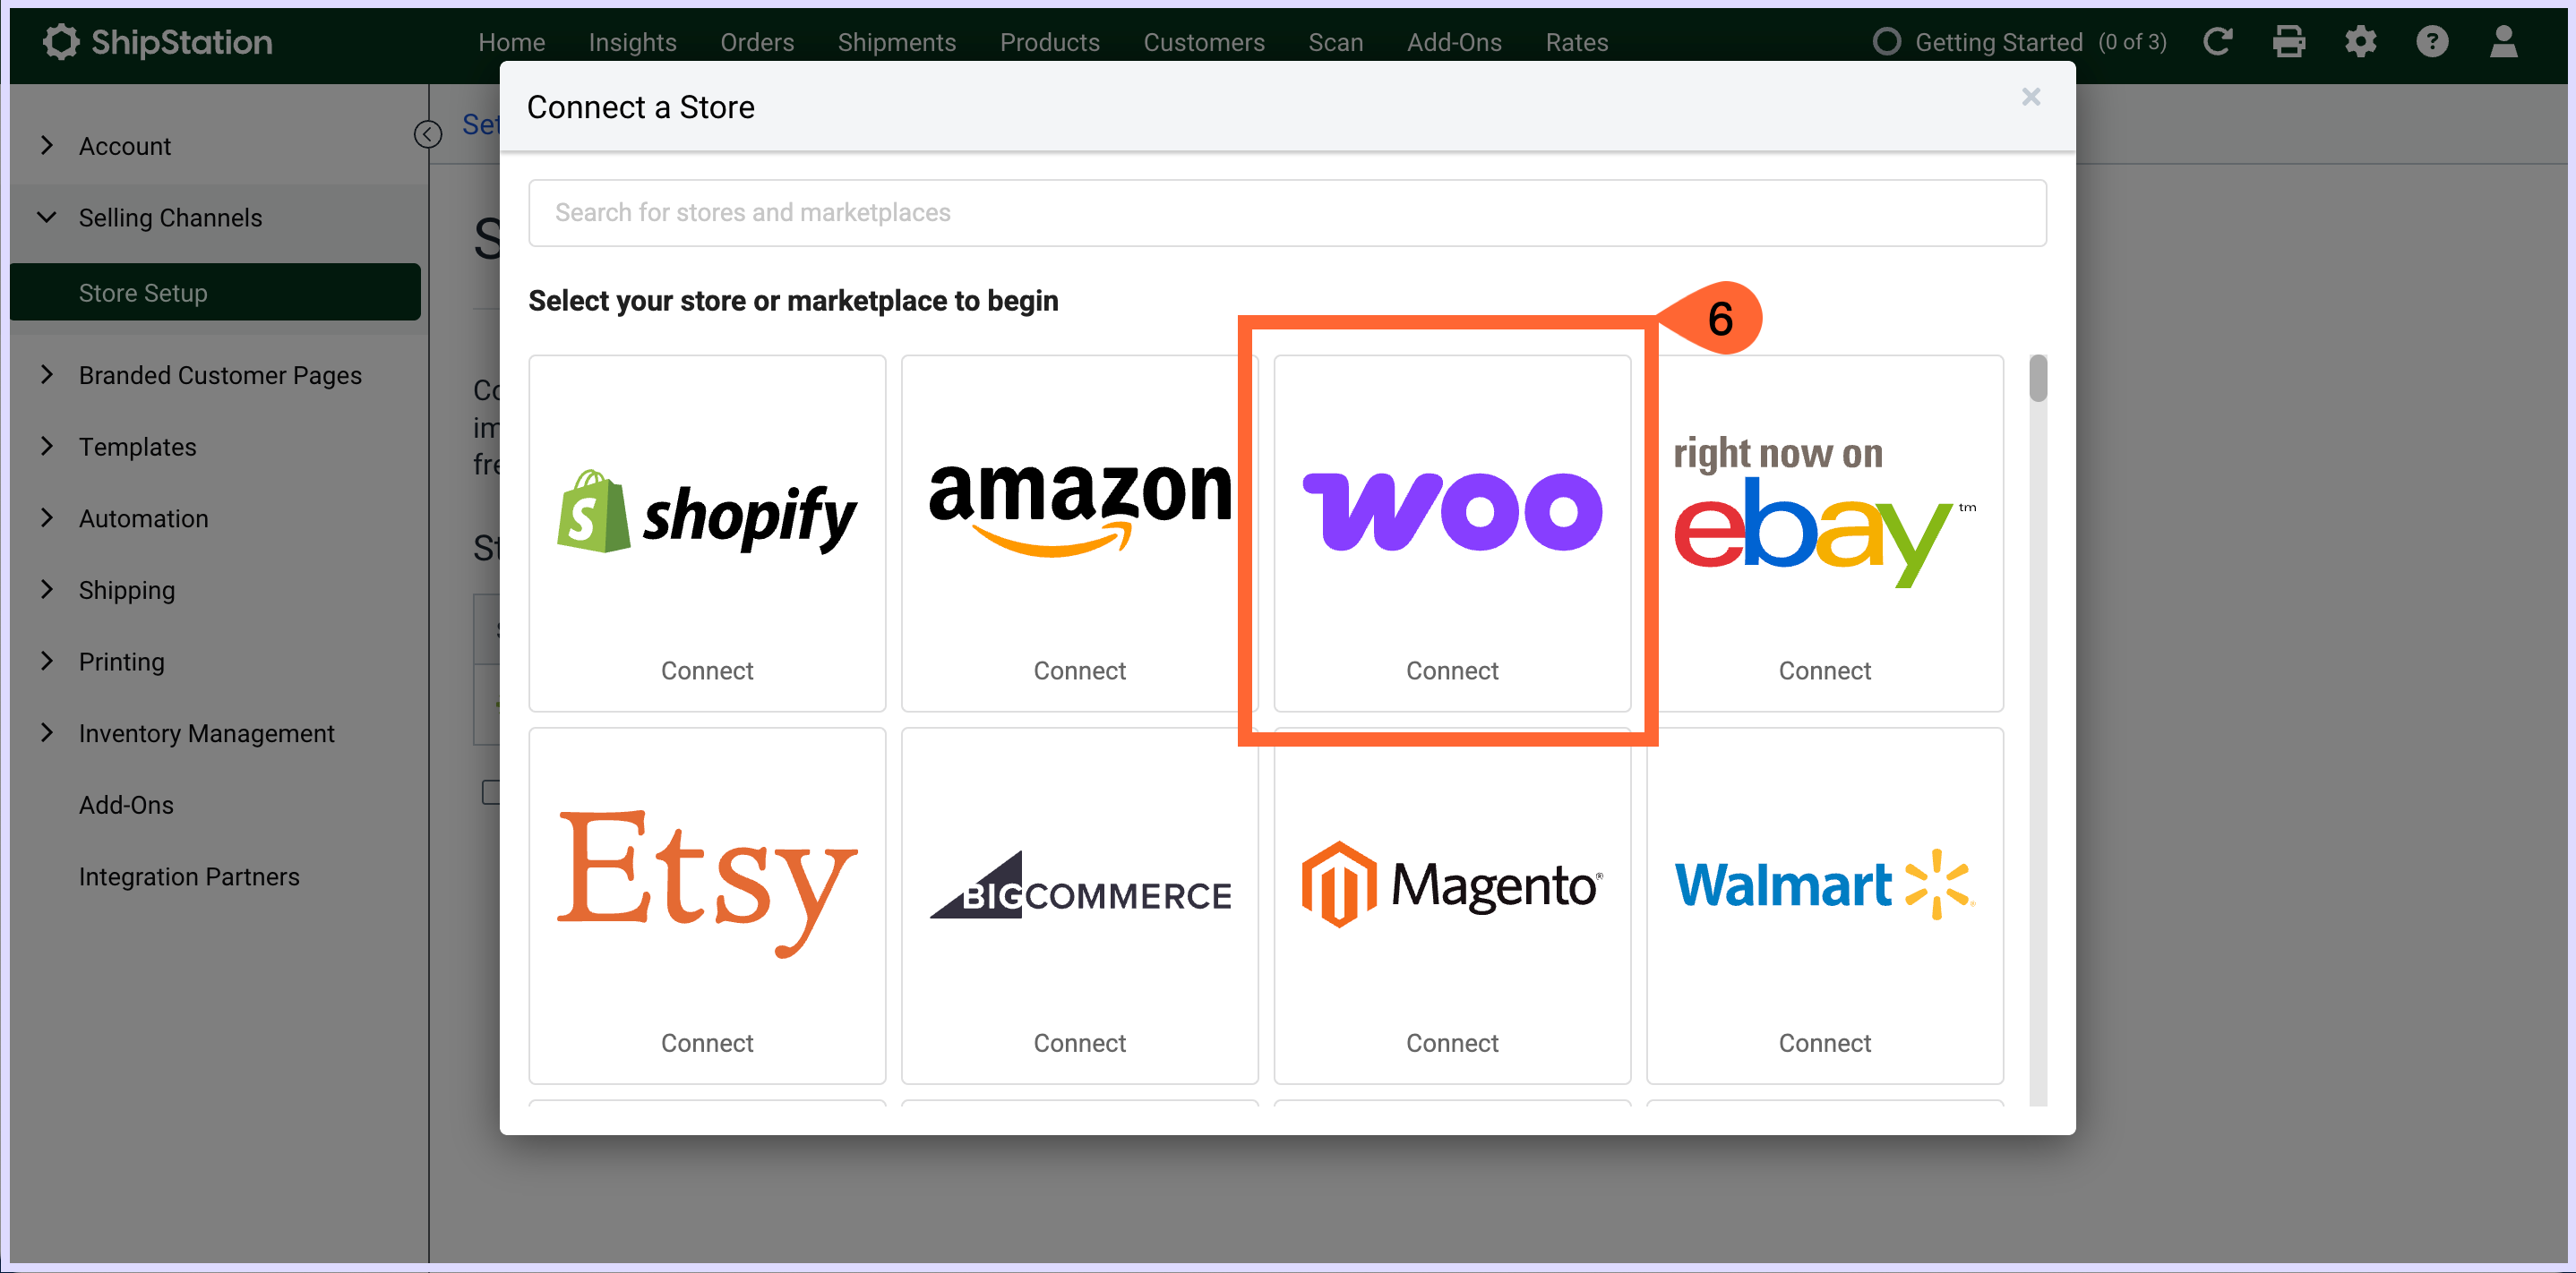Expand the Printing chevron
2576x1273 pixels.
47,662
